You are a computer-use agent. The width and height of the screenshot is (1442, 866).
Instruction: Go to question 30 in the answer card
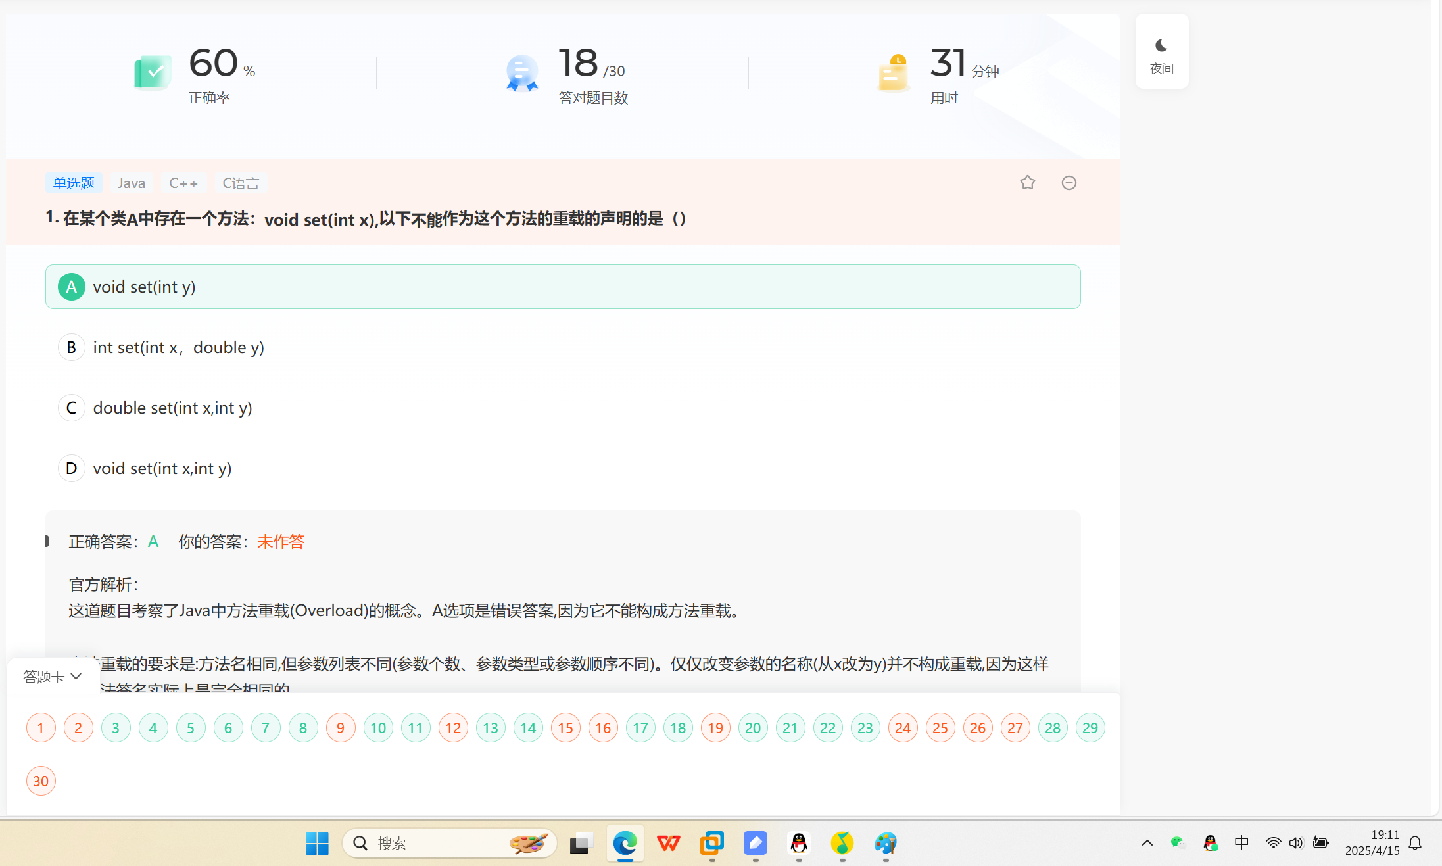[41, 781]
